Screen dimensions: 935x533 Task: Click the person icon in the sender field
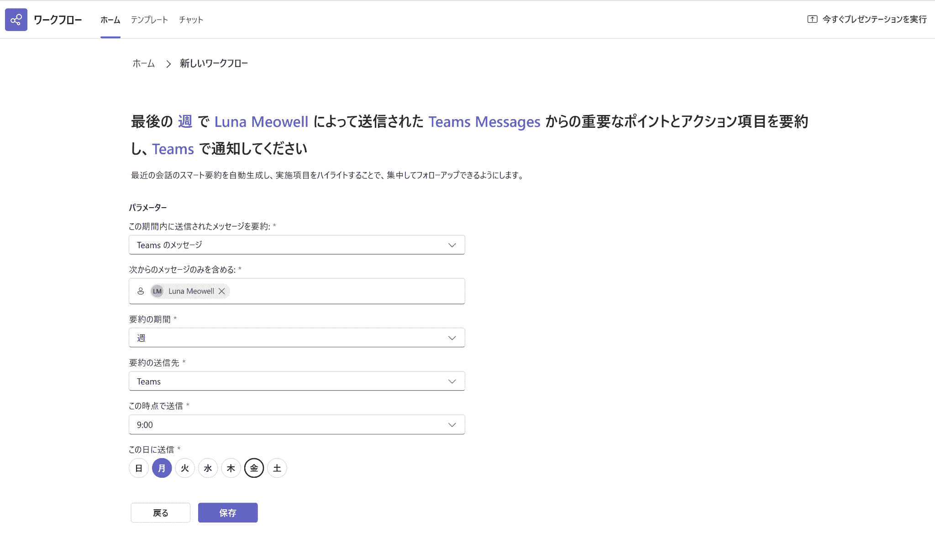(x=141, y=291)
